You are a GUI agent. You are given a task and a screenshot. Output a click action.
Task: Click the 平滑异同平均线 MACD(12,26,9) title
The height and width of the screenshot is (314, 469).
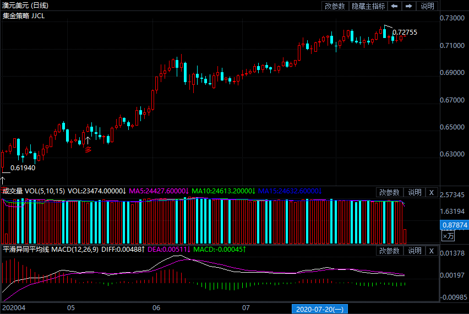(x=51, y=250)
